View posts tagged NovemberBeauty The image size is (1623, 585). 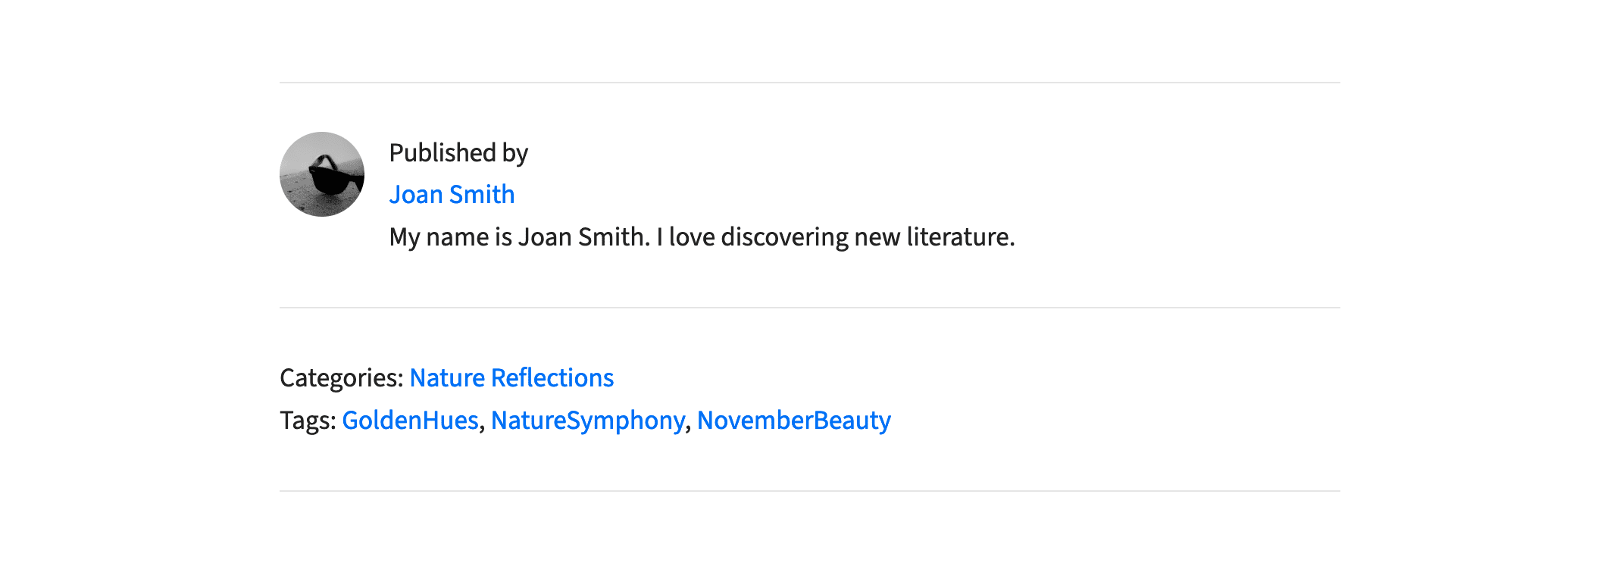tap(794, 420)
